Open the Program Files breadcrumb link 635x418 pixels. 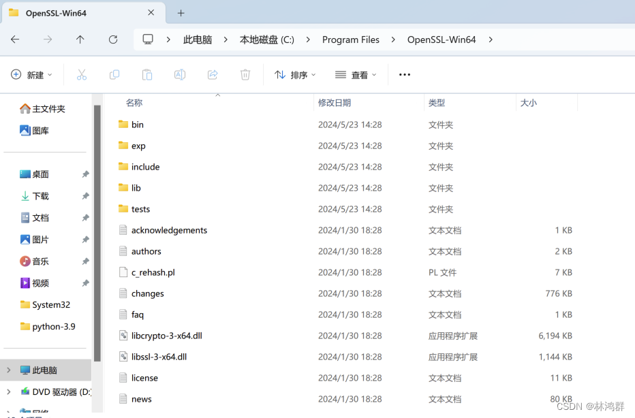[350, 39]
